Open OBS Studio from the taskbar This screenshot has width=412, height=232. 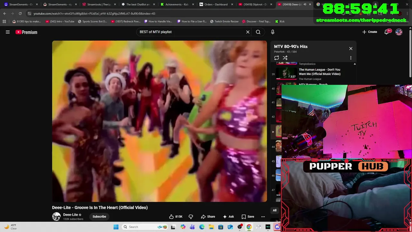tap(239, 227)
